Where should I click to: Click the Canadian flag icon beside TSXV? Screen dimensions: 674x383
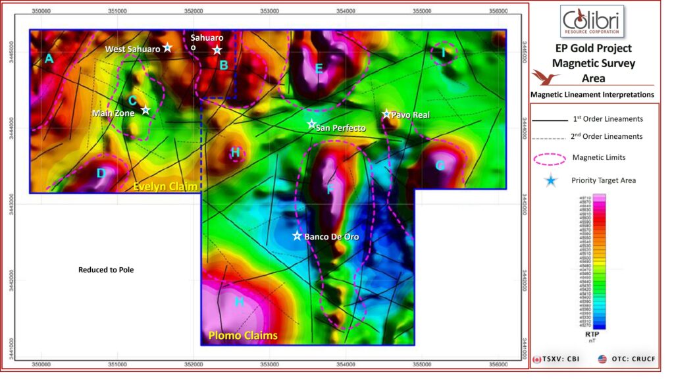[537, 359]
